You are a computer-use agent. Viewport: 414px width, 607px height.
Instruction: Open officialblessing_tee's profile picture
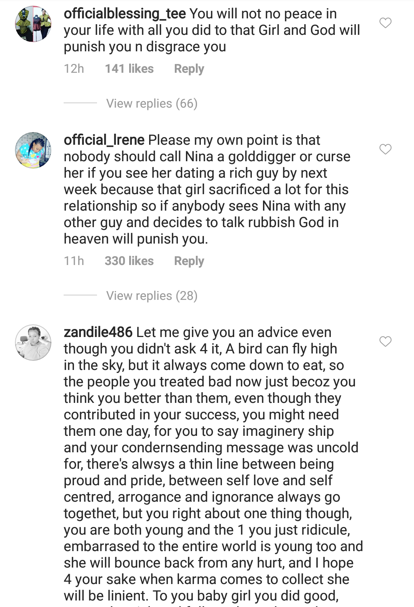33,24
